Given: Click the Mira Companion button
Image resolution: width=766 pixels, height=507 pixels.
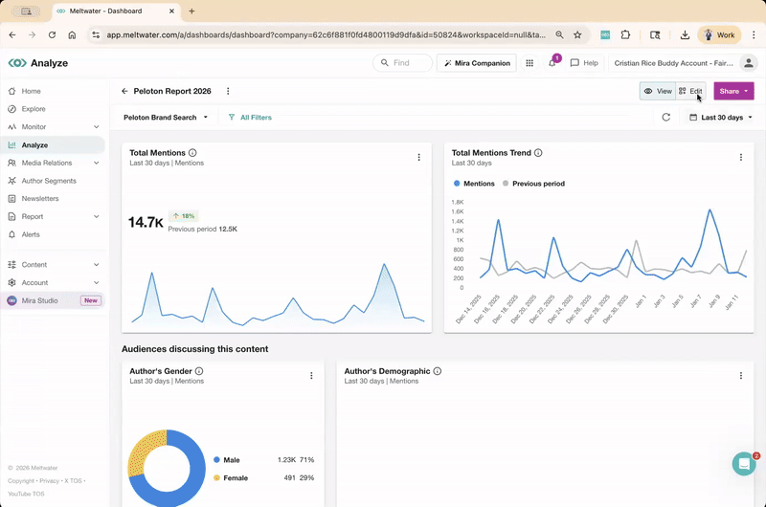Looking at the screenshot, I should (x=477, y=63).
